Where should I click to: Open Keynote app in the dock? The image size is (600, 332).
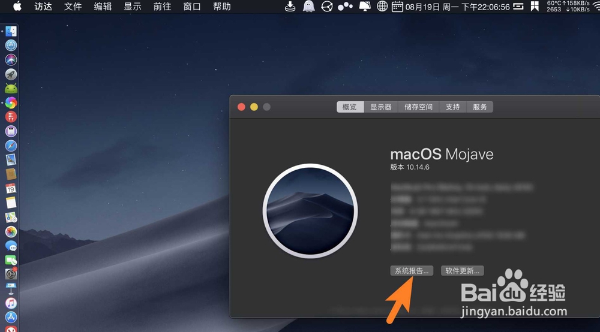(11, 288)
